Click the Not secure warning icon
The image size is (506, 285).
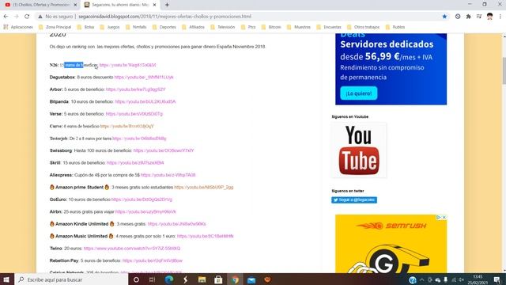click(40, 17)
